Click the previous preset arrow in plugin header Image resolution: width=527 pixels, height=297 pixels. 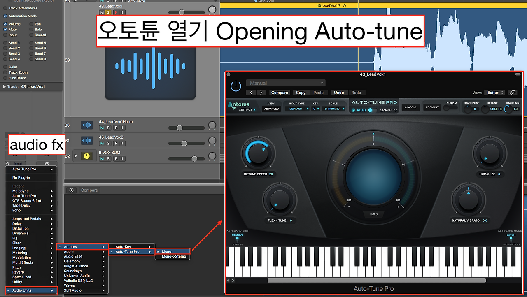tap(252, 93)
